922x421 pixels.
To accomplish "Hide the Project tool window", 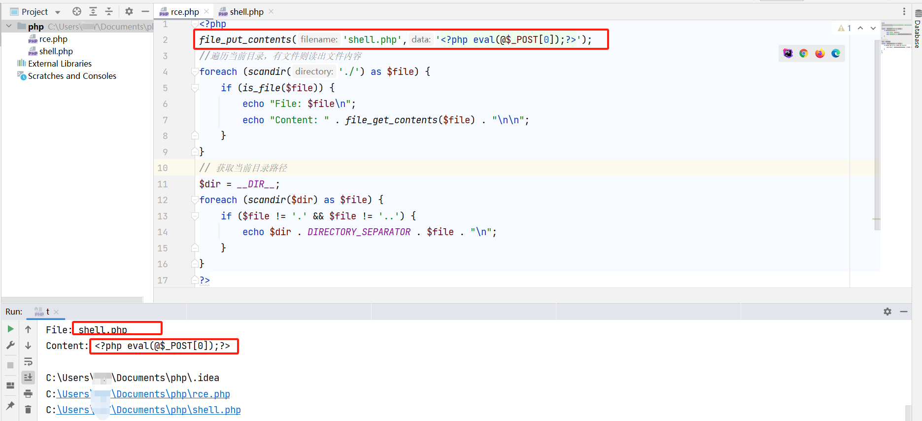I will click(145, 11).
